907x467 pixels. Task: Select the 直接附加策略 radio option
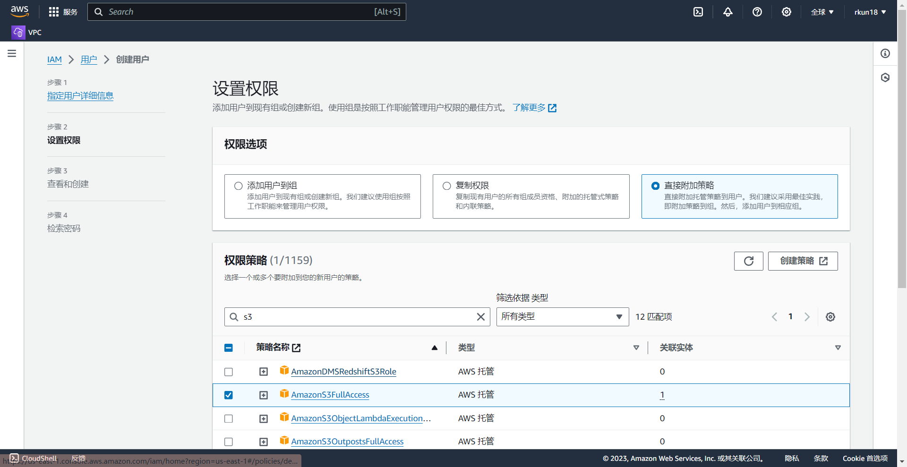tap(655, 186)
